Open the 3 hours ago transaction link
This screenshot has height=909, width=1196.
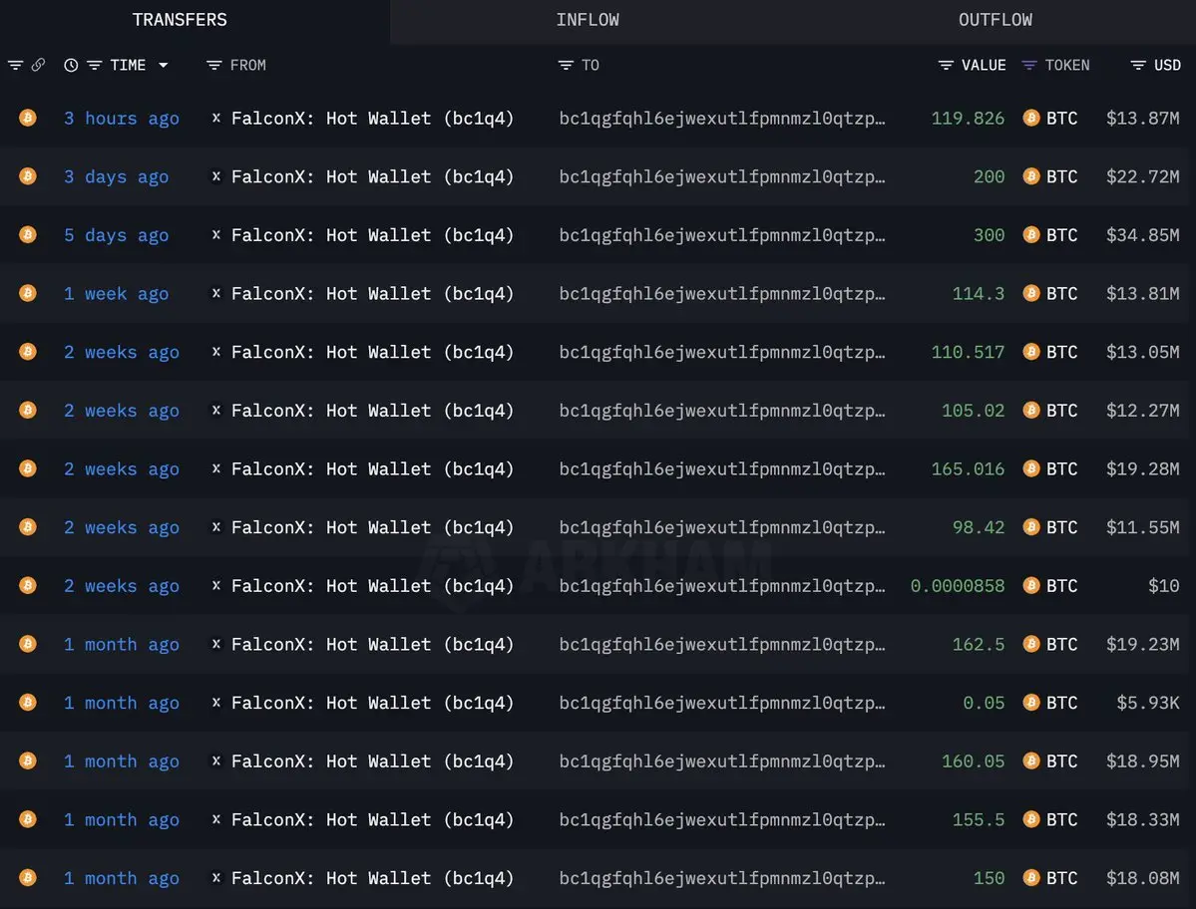122,118
